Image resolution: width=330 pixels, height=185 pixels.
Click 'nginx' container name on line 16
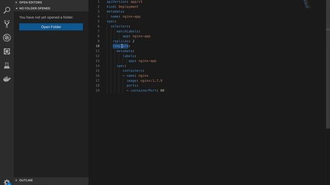tap(143, 76)
